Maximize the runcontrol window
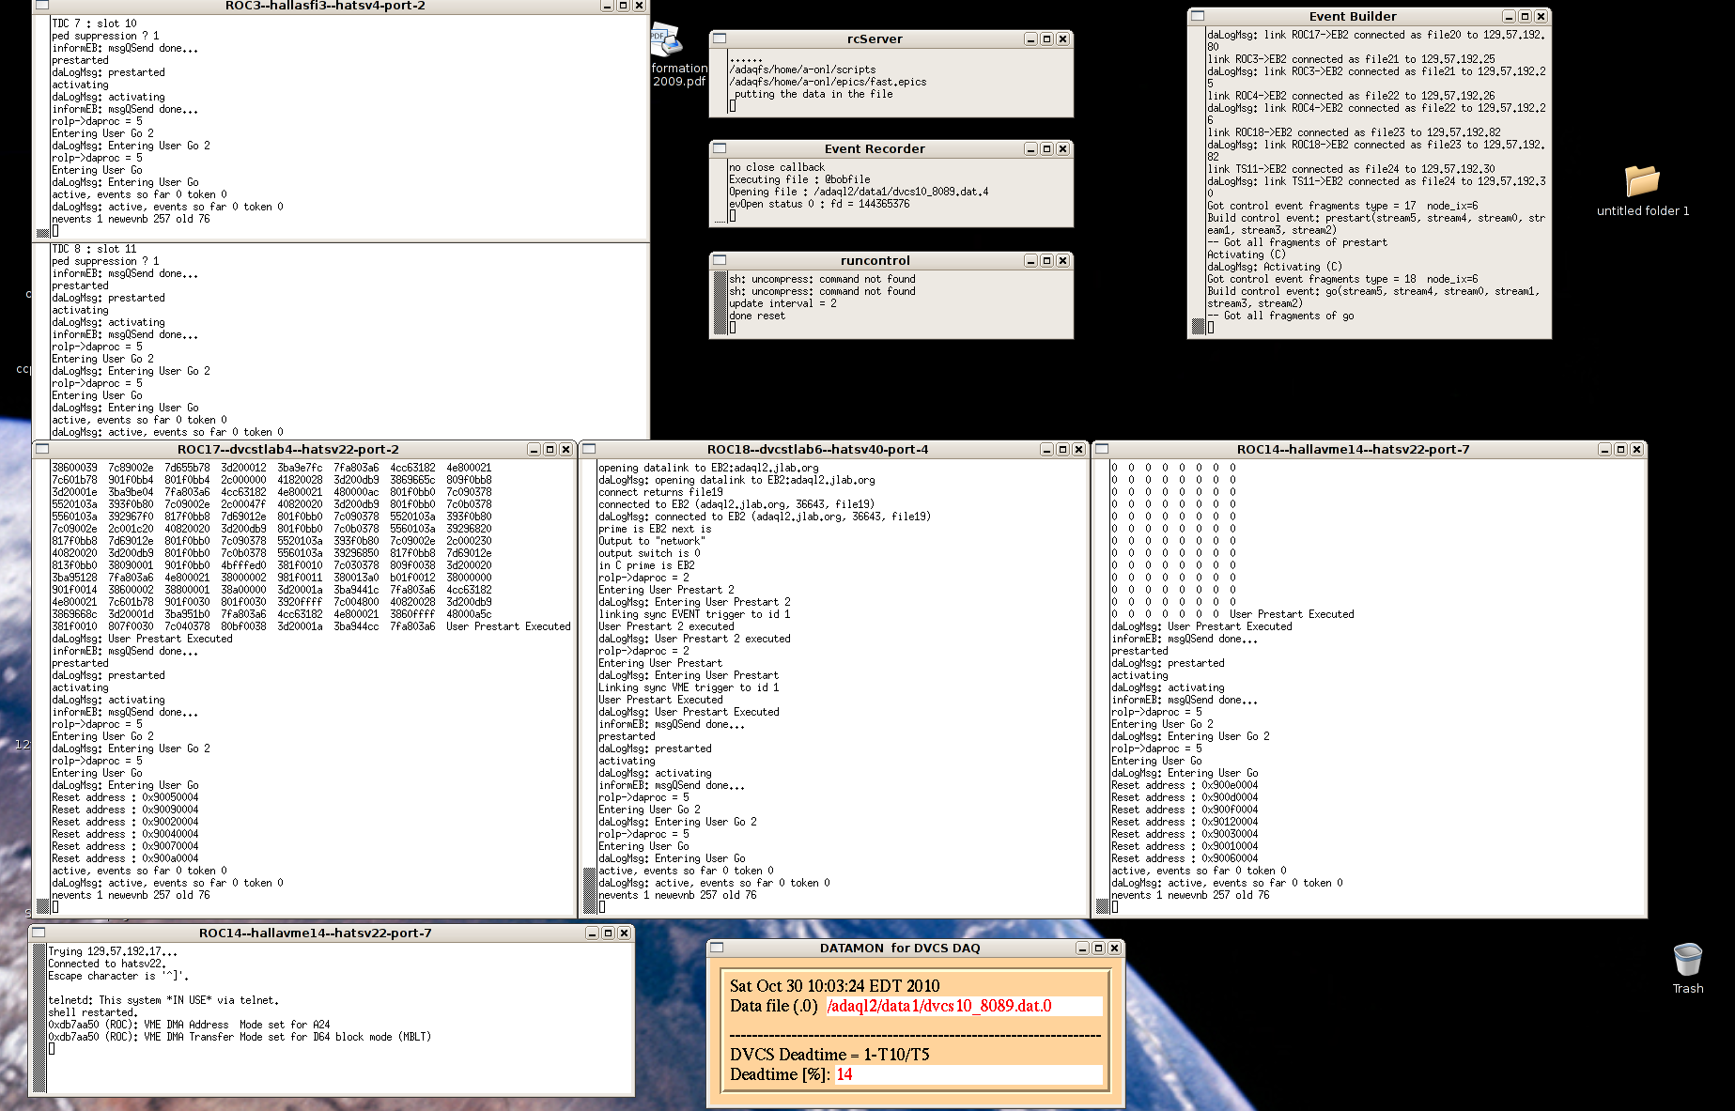 click(1046, 261)
